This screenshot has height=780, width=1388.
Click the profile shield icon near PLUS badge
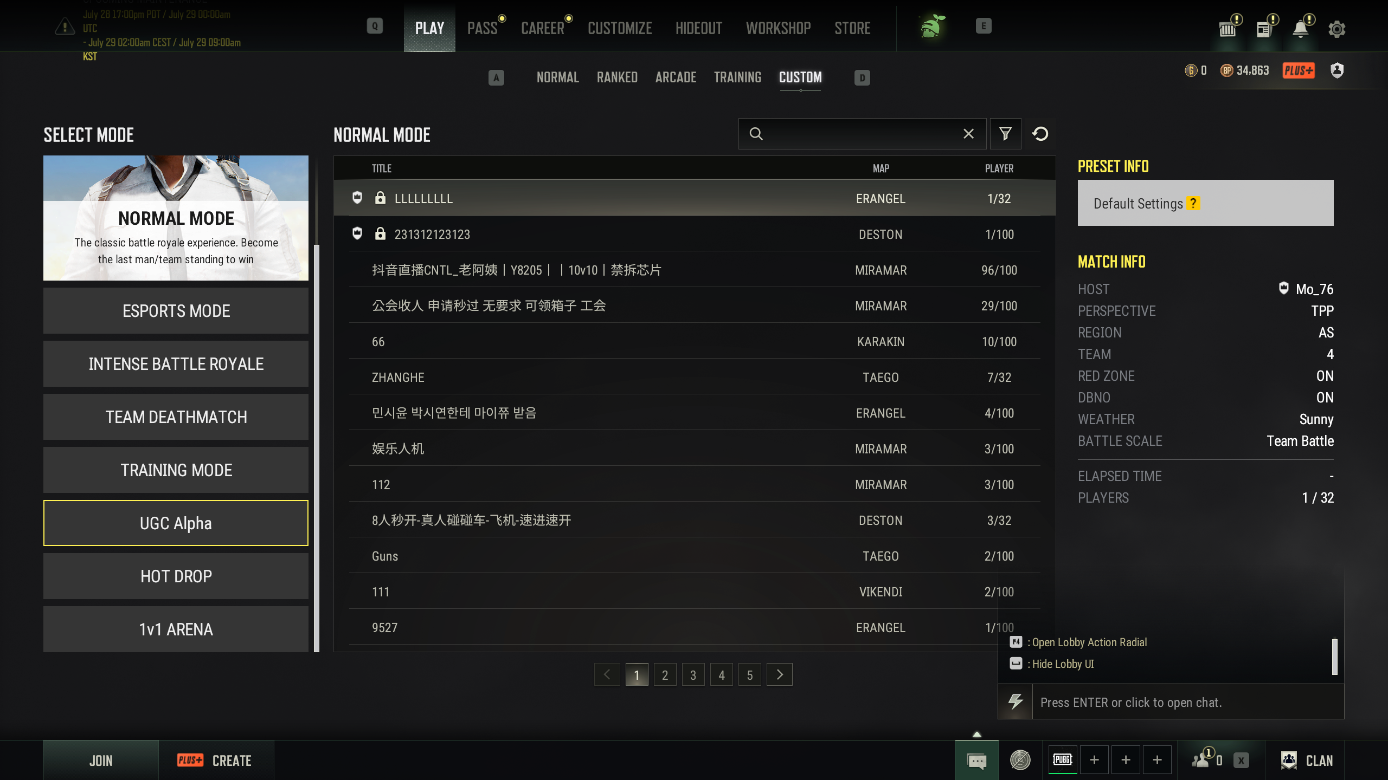(x=1337, y=70)
